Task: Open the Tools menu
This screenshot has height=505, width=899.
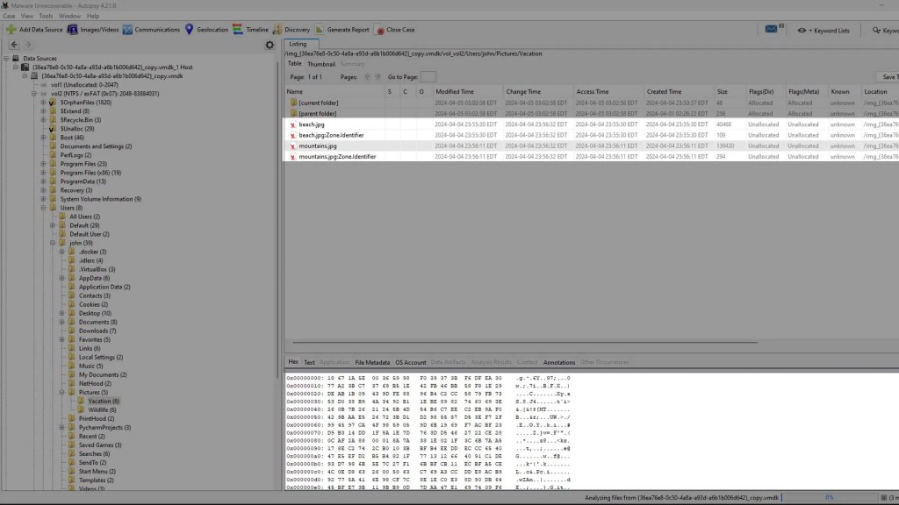Action: pyautogui.click(x=46, y=16)
